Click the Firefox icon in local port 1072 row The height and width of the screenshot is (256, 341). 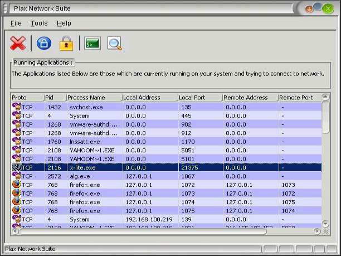coord(16,185)
